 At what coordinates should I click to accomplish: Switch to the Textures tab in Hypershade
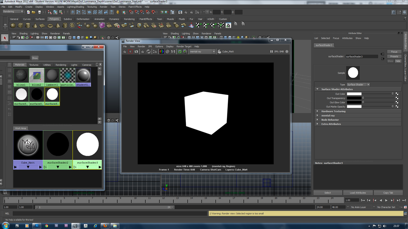pyautogui.click(x=33, y=65)
